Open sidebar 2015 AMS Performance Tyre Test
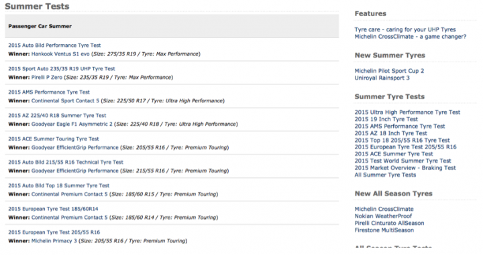This screenshot has height=255, width=483. pos(400,126)
